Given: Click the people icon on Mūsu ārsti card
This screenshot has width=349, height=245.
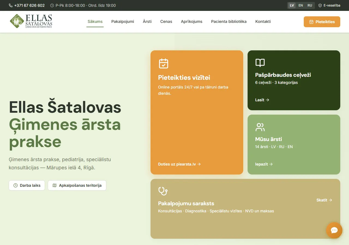Looking at the screenshot, I should tap(260, 127).
